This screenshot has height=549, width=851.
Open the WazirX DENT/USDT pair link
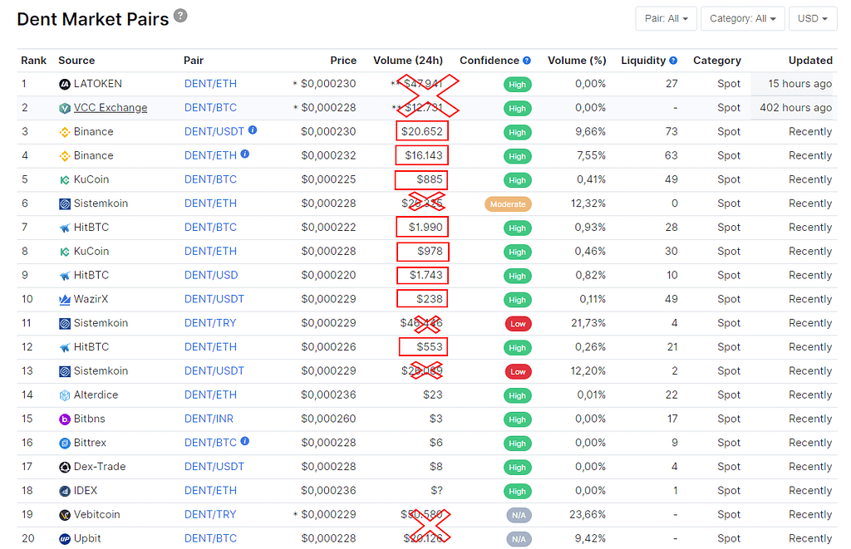pos(214,300)
